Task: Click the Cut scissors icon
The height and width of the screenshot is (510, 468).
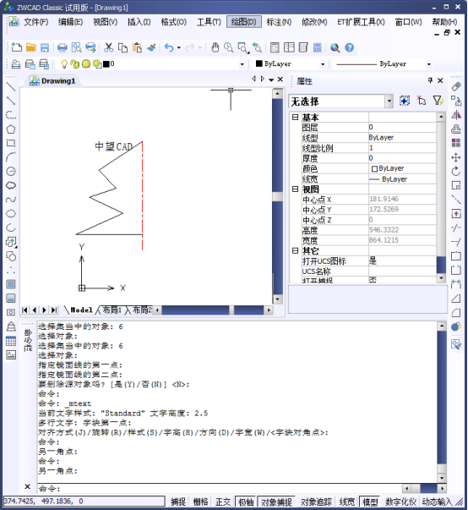Action: (108, 47)
